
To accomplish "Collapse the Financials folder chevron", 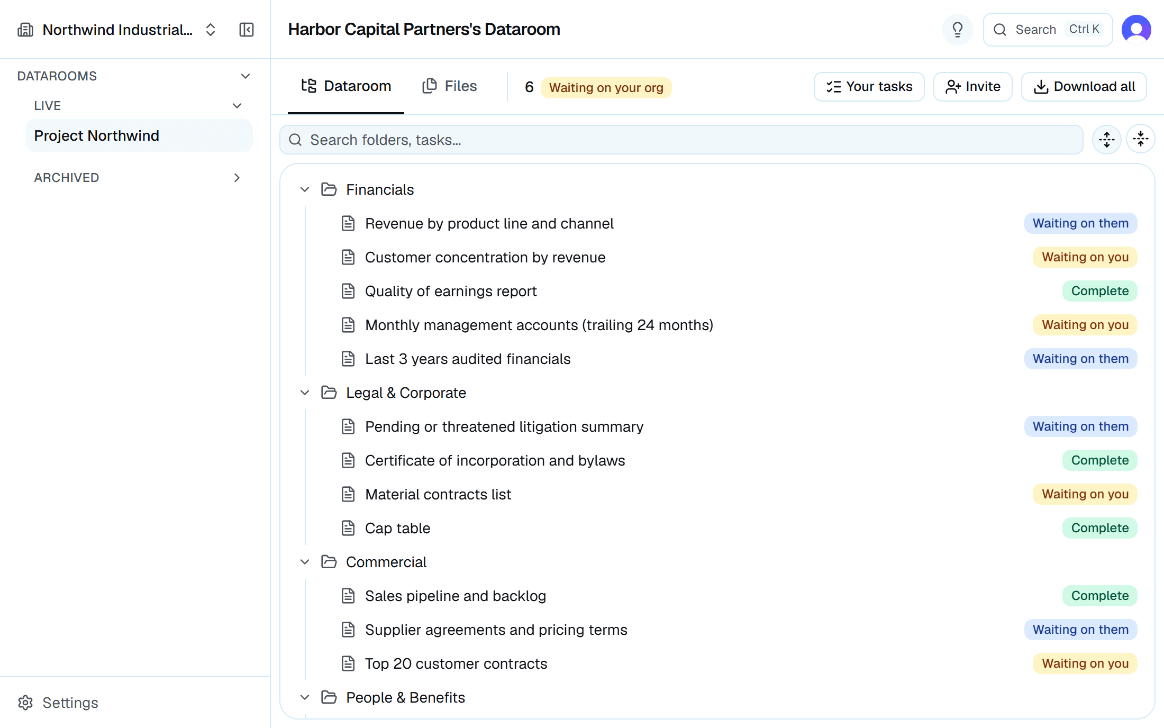I will 305,189.
